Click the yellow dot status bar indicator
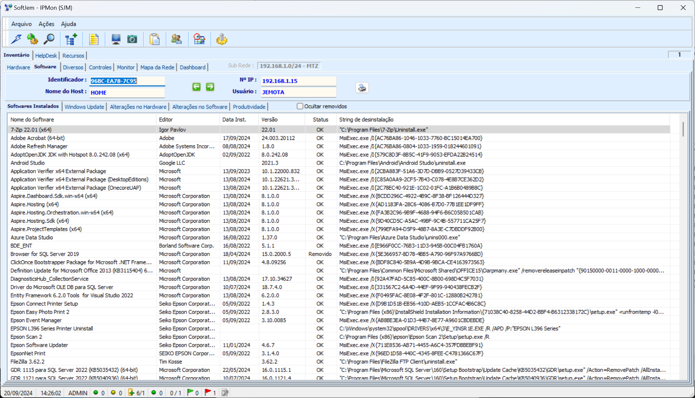The width and height of the screenshot is (695, 398). coord(113,392)
